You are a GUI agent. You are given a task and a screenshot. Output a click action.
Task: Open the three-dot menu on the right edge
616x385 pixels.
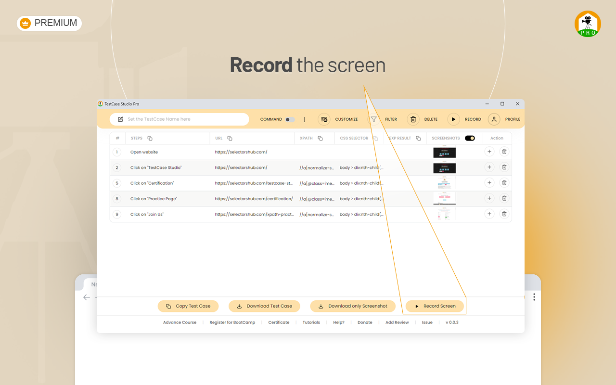click(x=534, y=297)
